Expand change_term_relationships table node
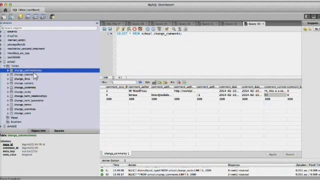The width and height of the screenshot is (320, 180). (x=8, y=96)
